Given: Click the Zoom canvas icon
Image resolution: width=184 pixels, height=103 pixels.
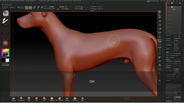Looking at the screenshot, I should pyautogui.click(x=160, y=21).
